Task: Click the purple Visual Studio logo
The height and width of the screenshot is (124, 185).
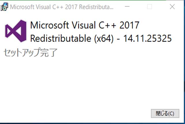Action: (x=16, y=31)
